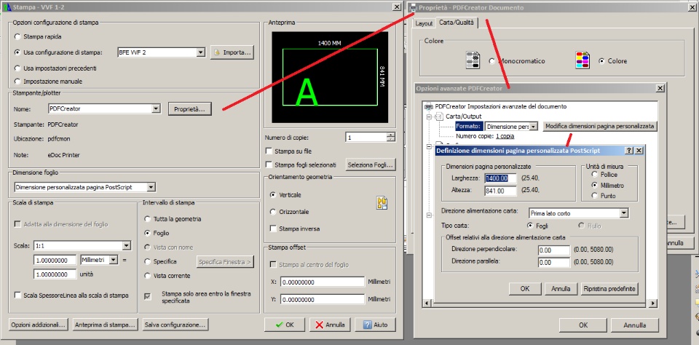Click Seleziona Fogli button

(x=371, y=165)
